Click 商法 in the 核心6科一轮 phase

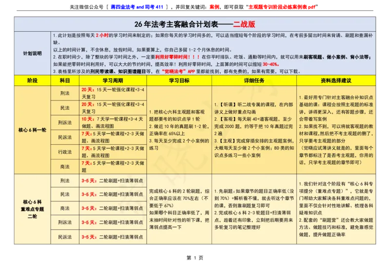pyautogui.click(x=65, y=166)
